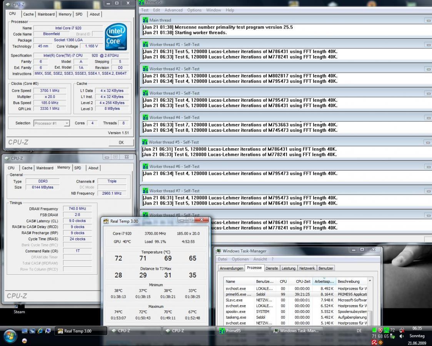Select the taskeng.exe process row
Screen dimensions: 432x346
click(296, 317)
